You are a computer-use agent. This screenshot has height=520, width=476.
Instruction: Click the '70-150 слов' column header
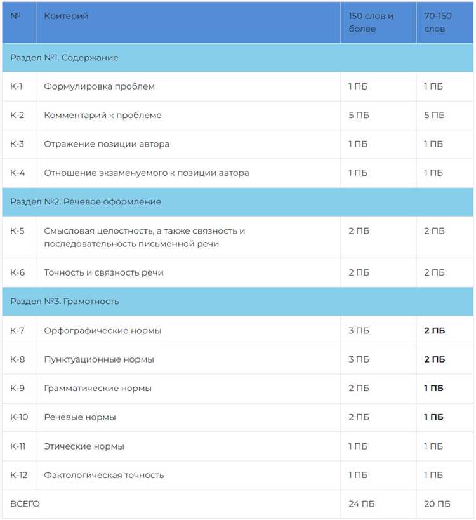click(x=438, y=22)
